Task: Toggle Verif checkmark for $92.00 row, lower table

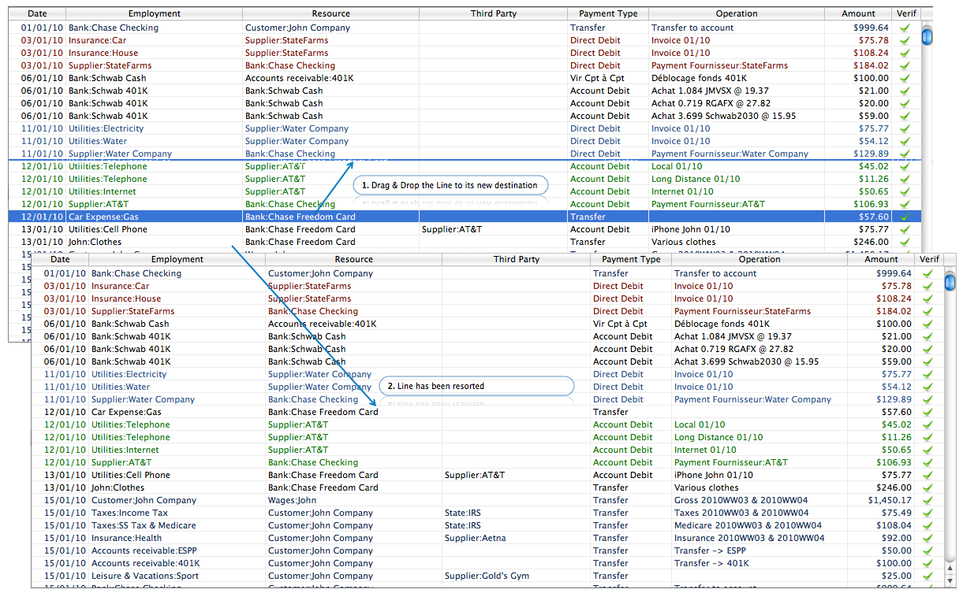Action: coord(928,538)
